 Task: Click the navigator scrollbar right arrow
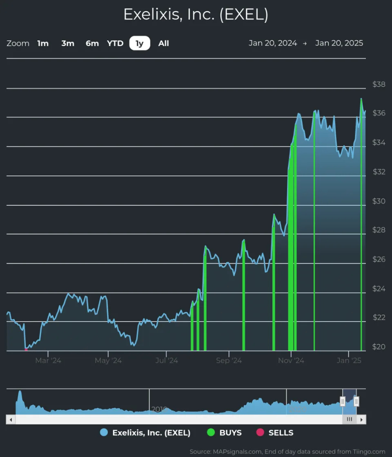click(361, 420)
